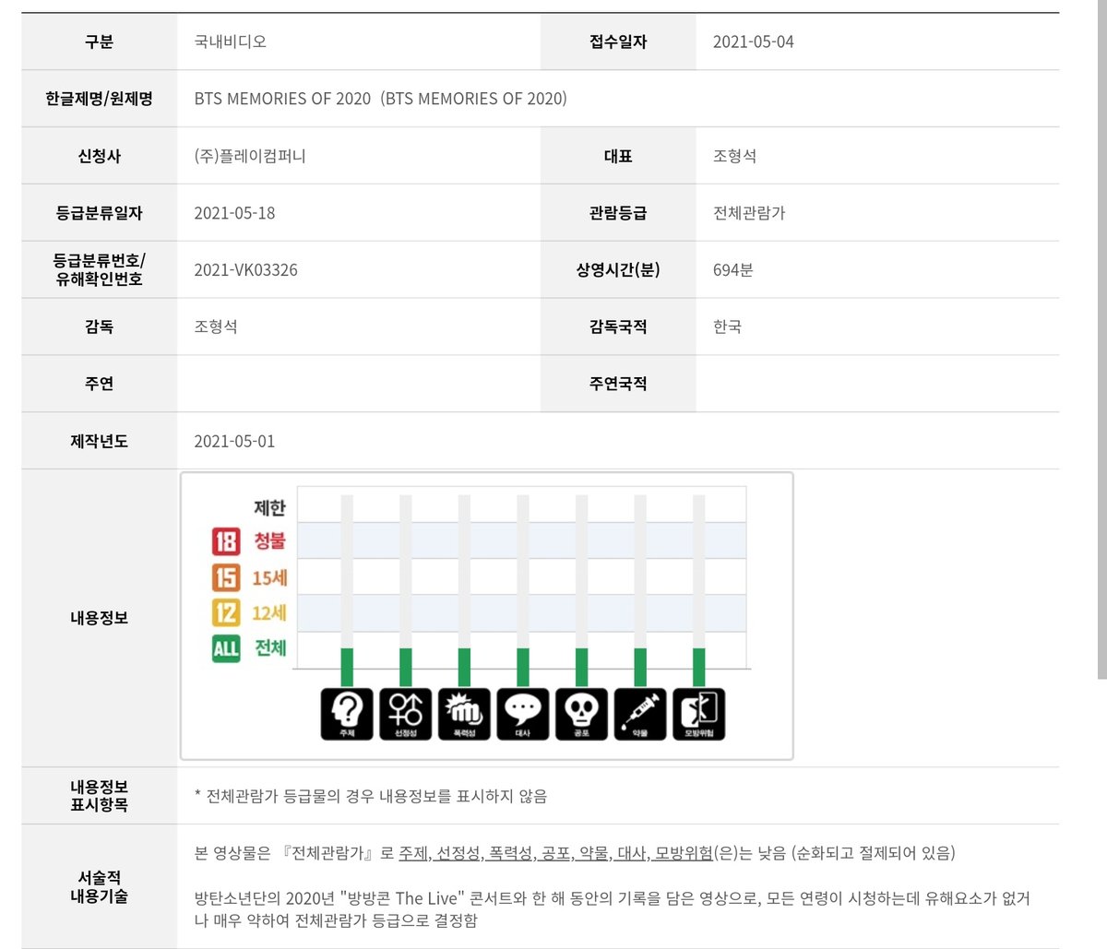
Task: Click the 약물 syringe icon
Action: 640,714
